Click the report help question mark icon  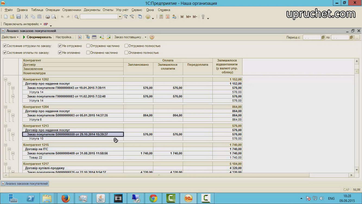(152, 37)
